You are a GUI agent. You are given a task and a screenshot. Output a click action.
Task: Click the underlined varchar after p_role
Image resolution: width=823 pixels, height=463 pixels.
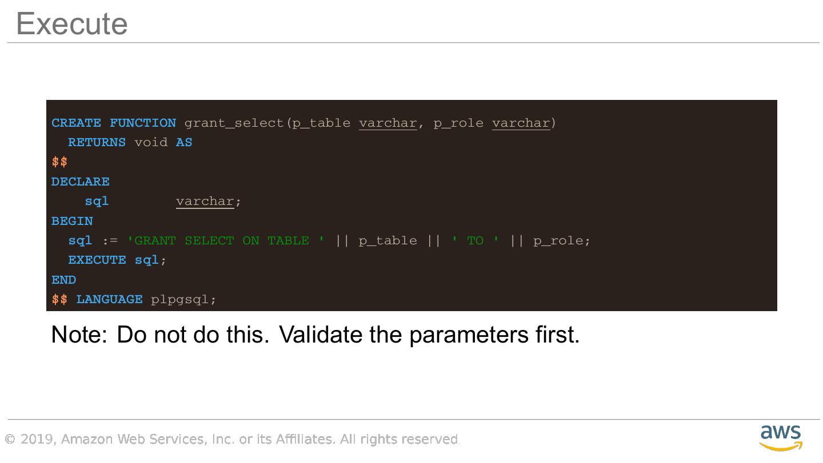click(x=521, y=123)
